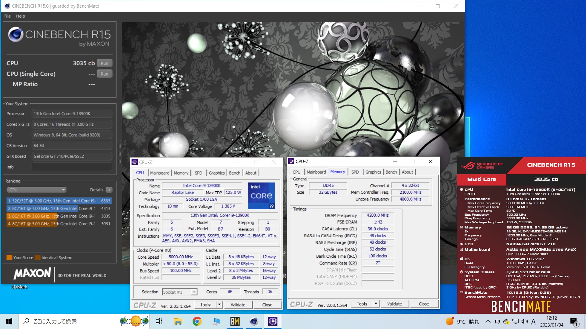The image size is (586, 329).
Task: Click Cinebench title bar app icon
Action: point(7,6)
